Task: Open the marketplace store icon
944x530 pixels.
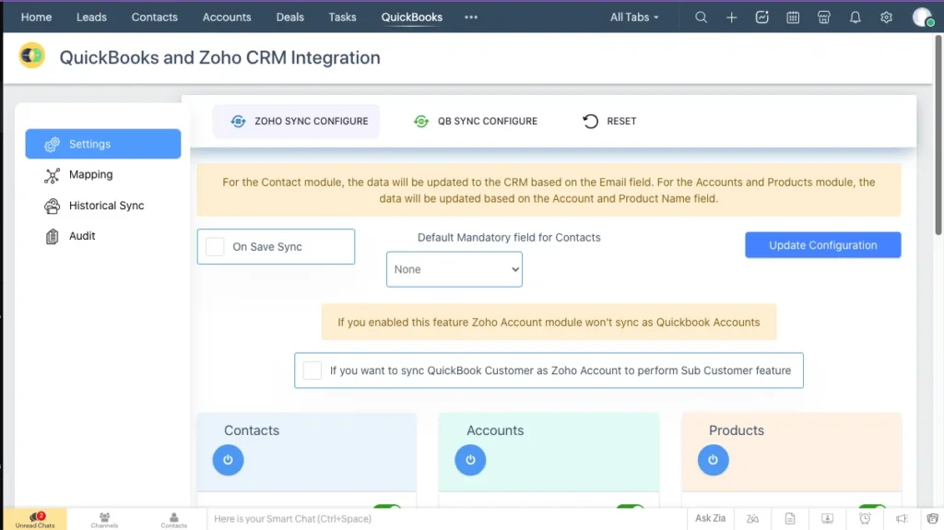Action: (x=824, y=18)
